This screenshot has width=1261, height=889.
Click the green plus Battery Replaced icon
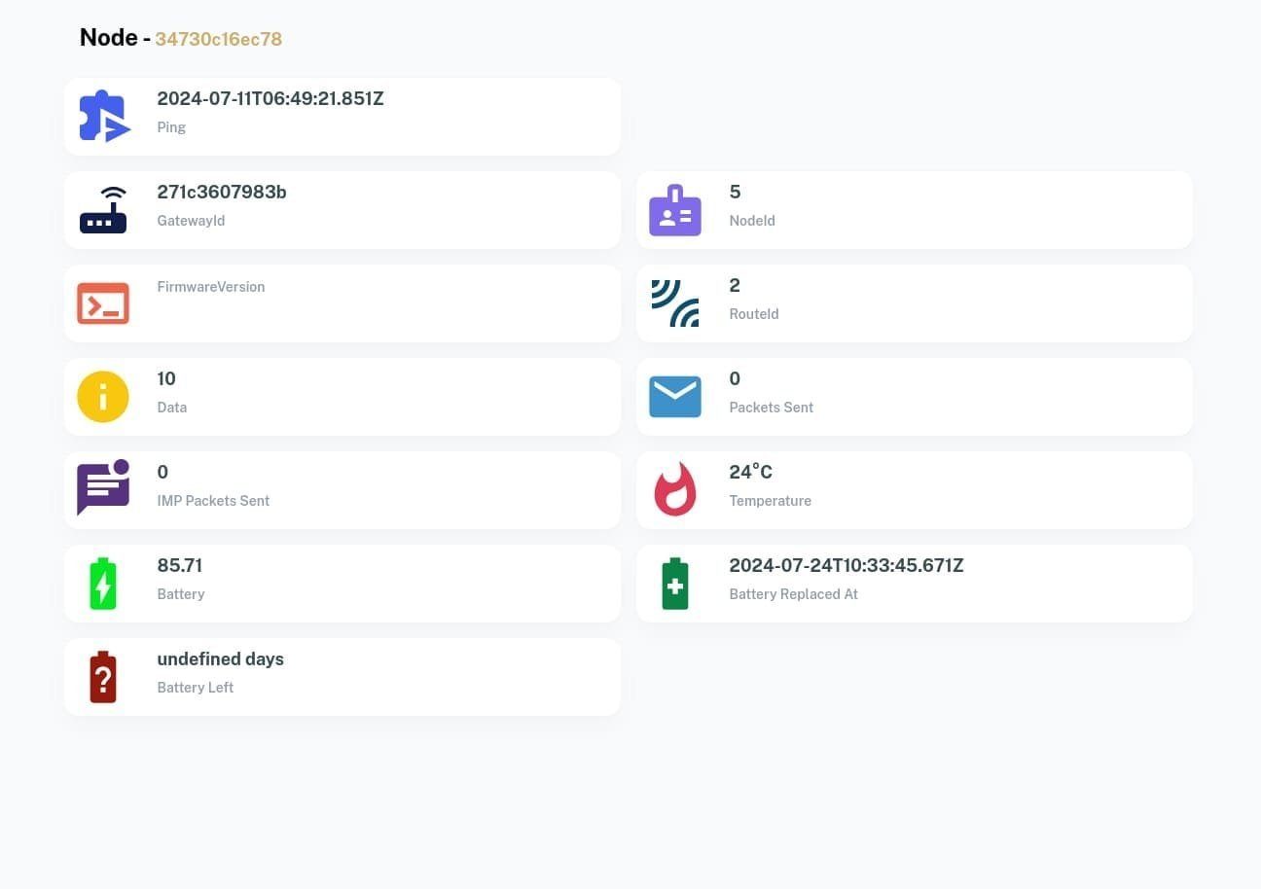[x=675, y=584]
